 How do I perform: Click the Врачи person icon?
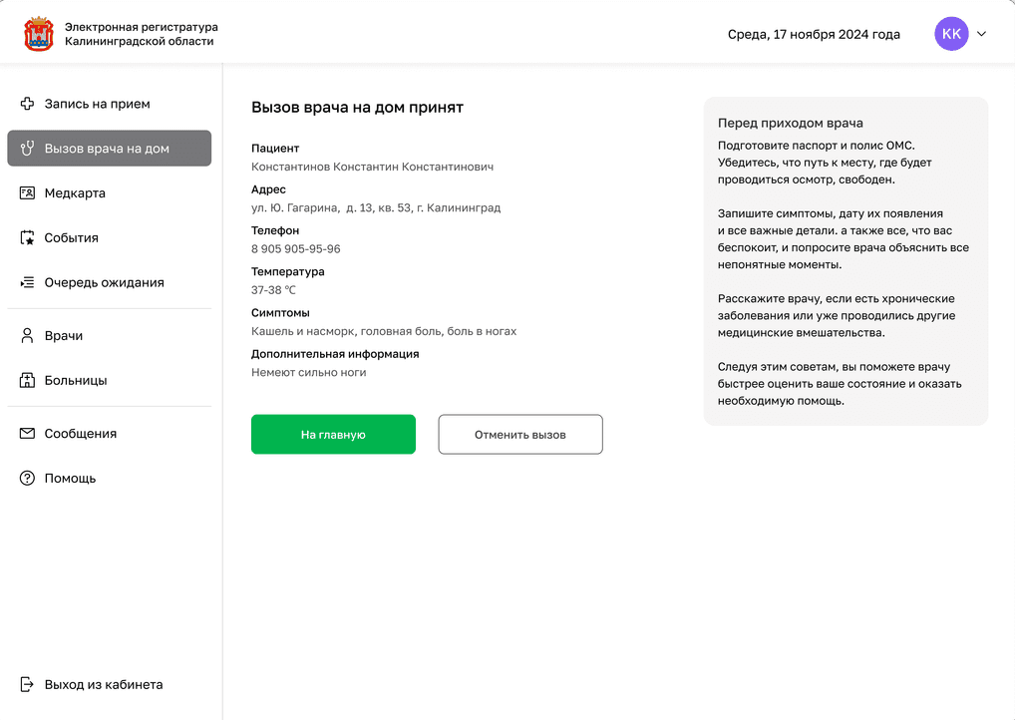tap(28, 336)
